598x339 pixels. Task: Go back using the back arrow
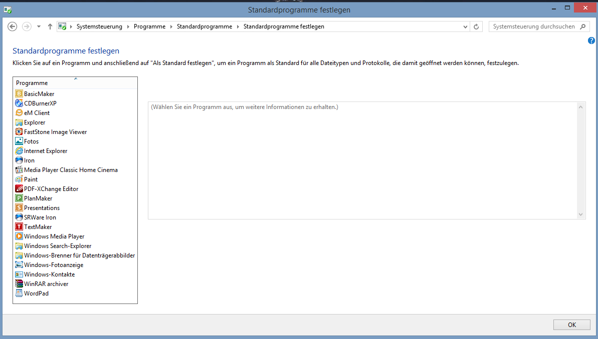[12, 26]
